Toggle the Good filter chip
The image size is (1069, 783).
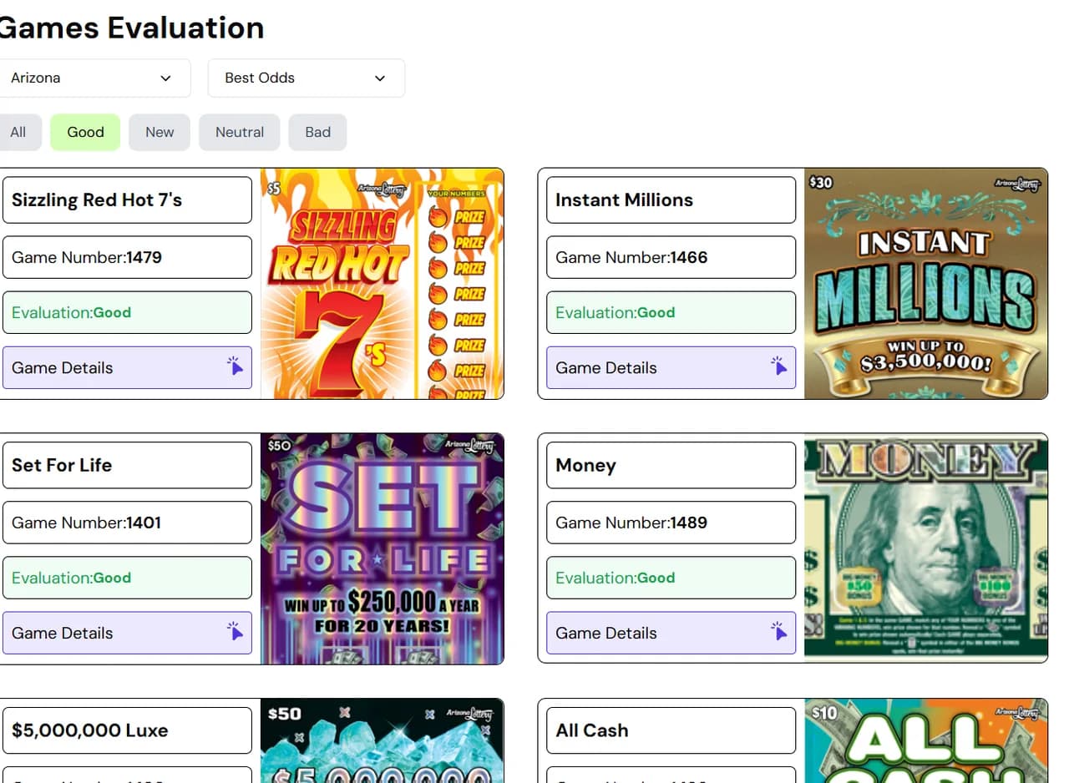point(85,132)
